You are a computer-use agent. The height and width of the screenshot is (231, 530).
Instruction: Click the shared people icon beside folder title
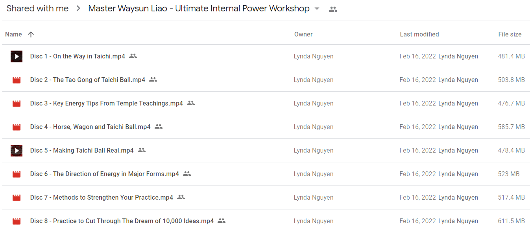333,9
